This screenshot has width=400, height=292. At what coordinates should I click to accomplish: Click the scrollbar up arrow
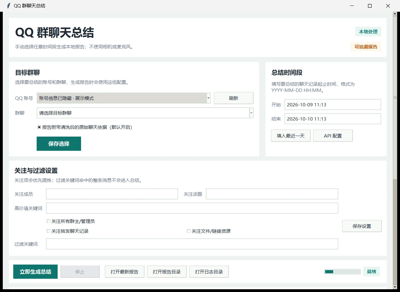(x=395, y=14)
